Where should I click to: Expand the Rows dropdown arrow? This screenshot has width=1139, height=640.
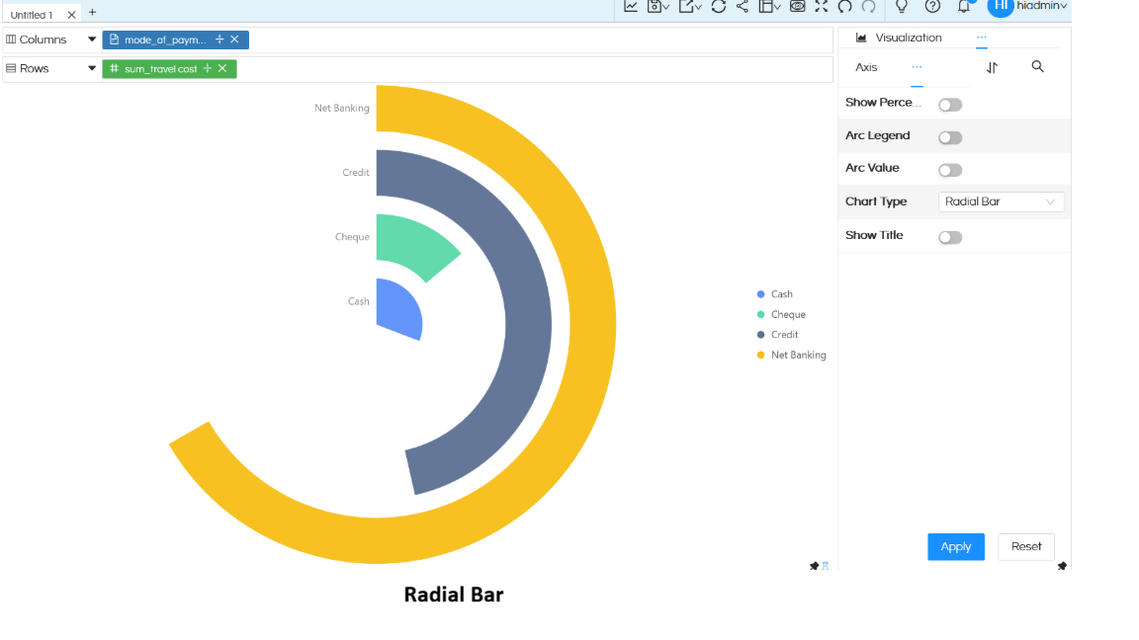tap(92, 68)
